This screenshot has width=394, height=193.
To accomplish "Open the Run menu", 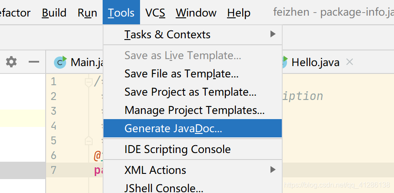I will coord(87,13).
